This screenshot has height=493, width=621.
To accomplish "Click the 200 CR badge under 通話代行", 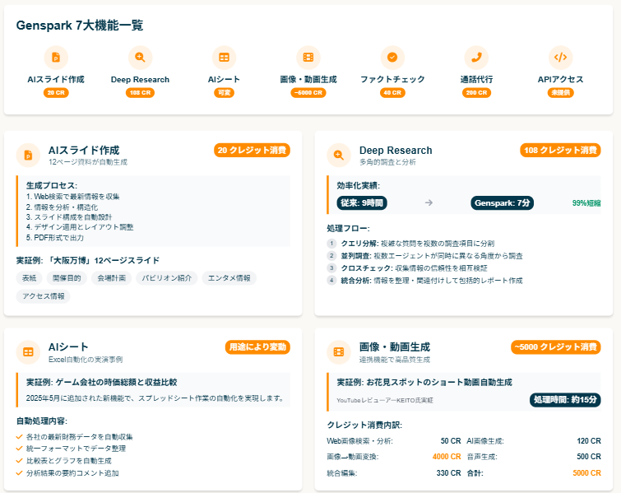I will point(476,93).
